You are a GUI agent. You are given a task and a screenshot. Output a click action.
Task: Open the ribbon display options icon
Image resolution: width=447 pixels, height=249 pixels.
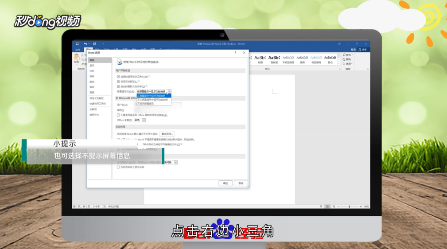339,44
